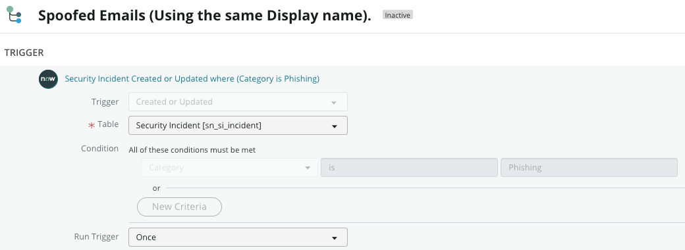Screen dimensions: 685x250
Task: Click the 'is' operator field
Action: [409, 168]
